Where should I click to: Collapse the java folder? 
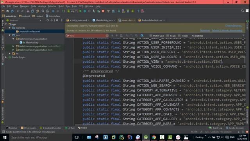pyautogui.click(x=10, y=35)
